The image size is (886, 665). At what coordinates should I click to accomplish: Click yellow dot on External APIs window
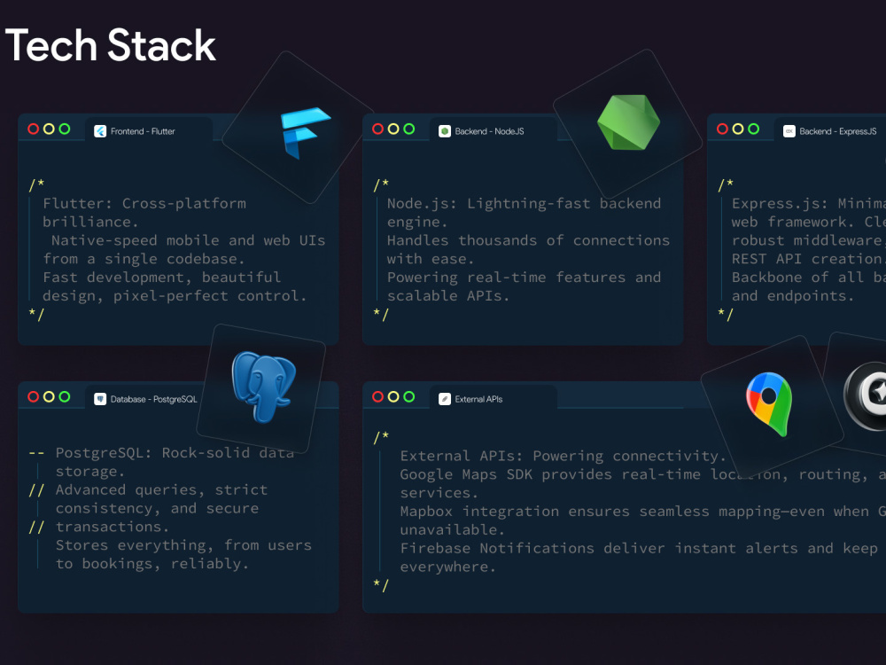[x=393, y=396]
